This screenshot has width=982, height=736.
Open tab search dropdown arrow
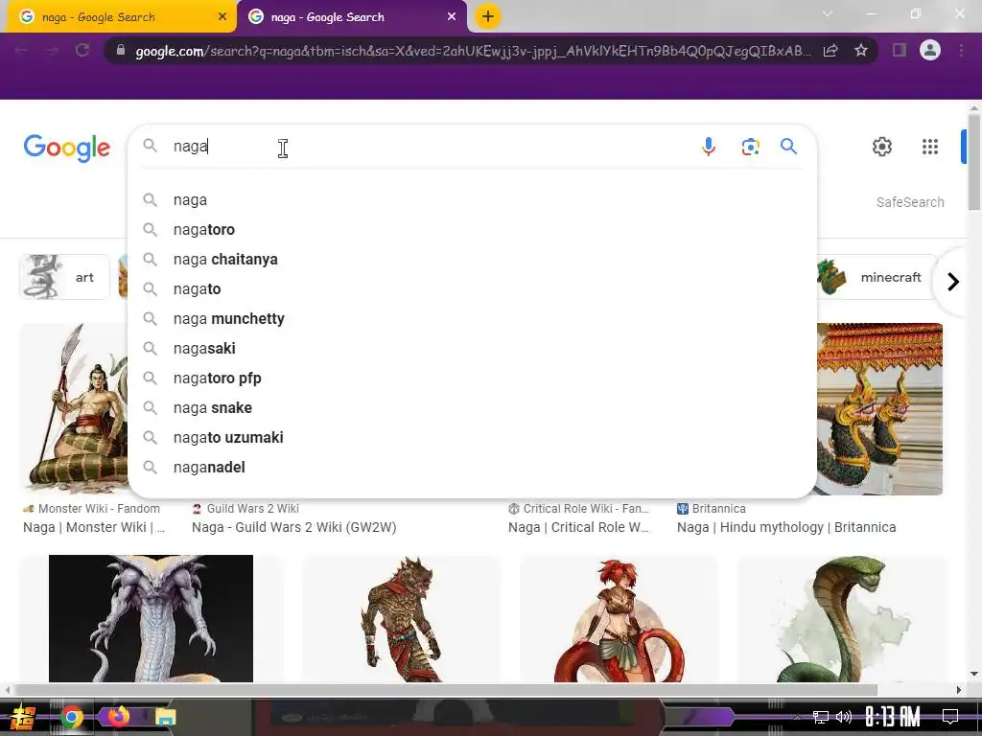click(828, 13)
